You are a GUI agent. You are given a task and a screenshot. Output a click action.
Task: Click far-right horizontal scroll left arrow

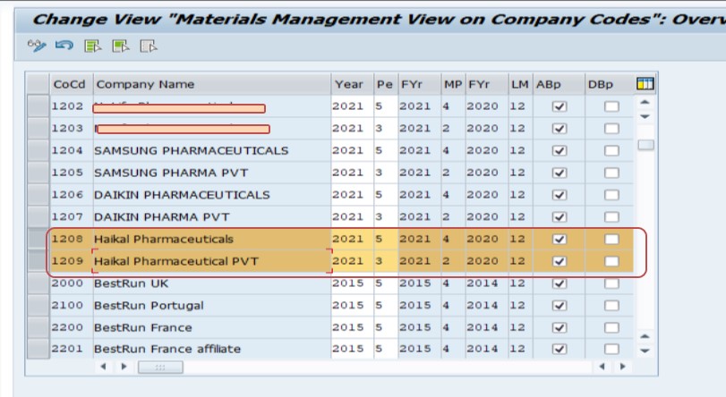pyautogui.click(x=602, y=367)
